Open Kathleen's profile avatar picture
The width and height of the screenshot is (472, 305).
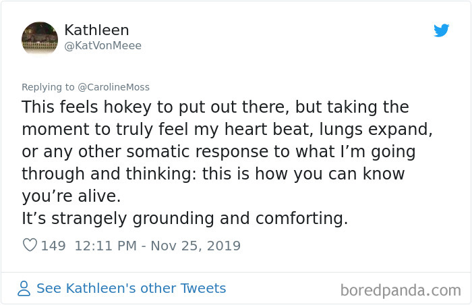[x=40, y=38]
